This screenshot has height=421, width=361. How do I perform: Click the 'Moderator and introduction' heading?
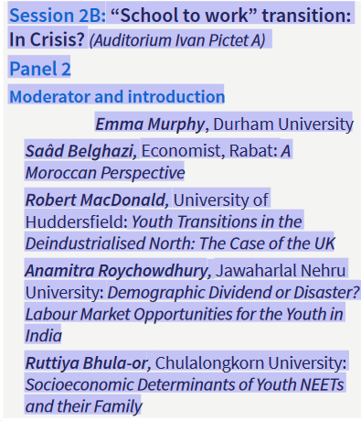117,96
